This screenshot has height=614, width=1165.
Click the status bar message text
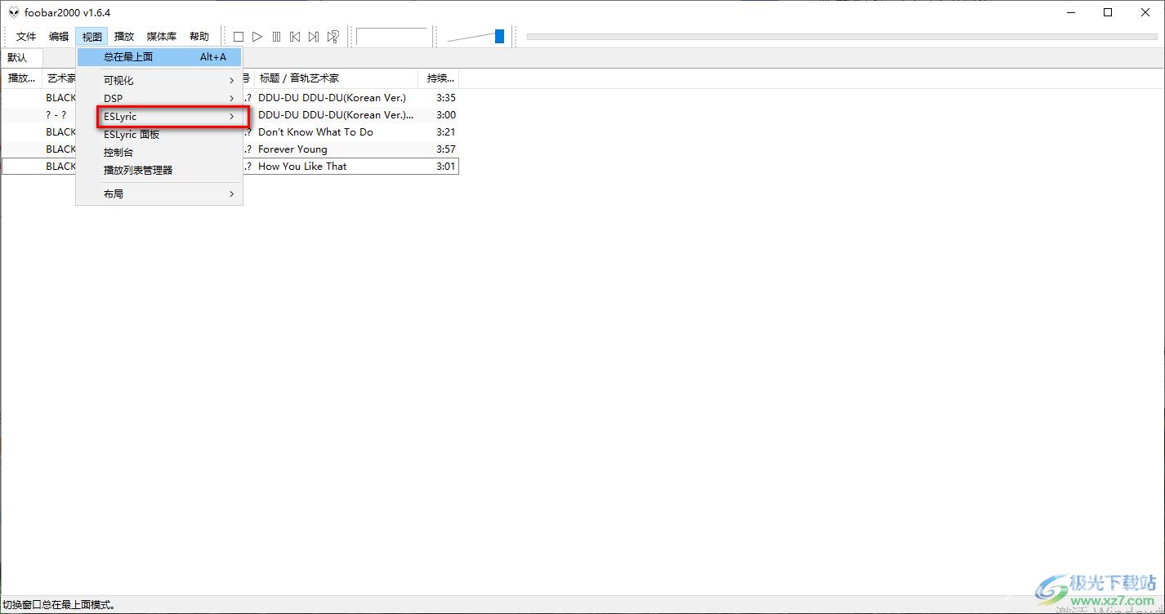pyautogui.click(x=60, y=605)
